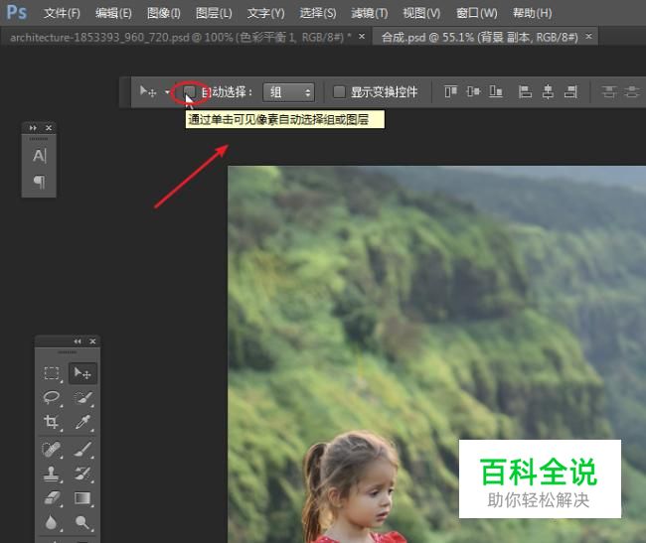Click Align top edges icon
The height and width of the screenshot is (543, 646).
point(451,91)
